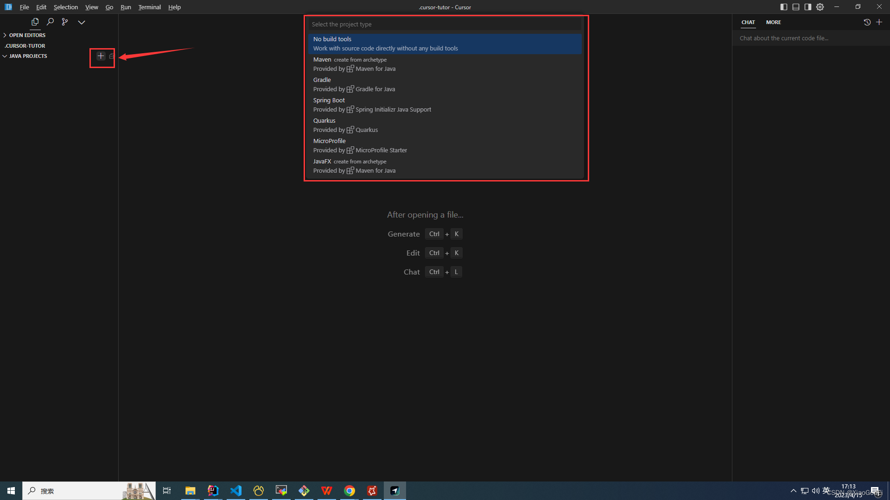Open the Search sidebar icon
Viewport: 890px width, 500px height.
(50, 22)
